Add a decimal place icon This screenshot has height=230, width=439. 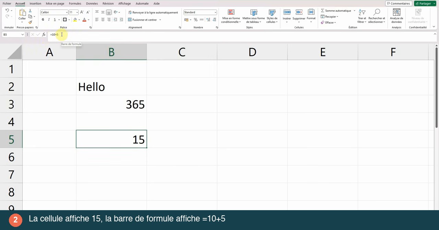coord(208,20)
